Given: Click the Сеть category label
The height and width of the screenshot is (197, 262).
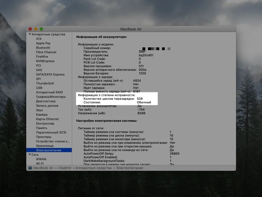Looking at the screenshot, I should pos(35,155).
